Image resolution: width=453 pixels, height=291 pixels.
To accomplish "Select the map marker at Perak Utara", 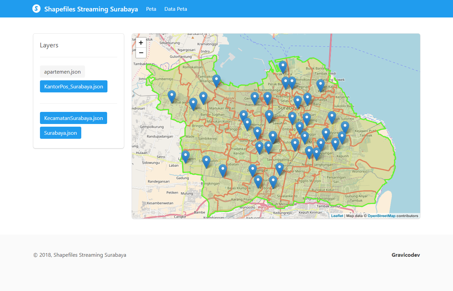I will tap(283, 67).
